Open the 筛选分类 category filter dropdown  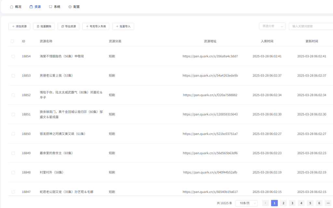(272, 26)
